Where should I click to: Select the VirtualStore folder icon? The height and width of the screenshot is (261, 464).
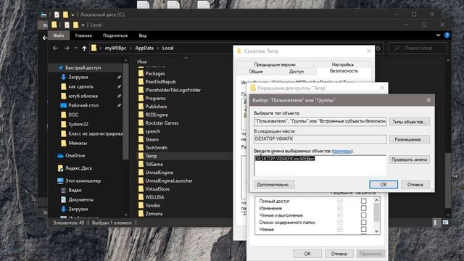coord(141,188)
